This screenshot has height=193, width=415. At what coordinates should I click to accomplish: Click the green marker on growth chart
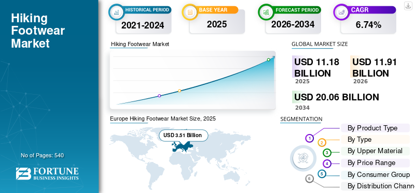(x=268, y=60)
